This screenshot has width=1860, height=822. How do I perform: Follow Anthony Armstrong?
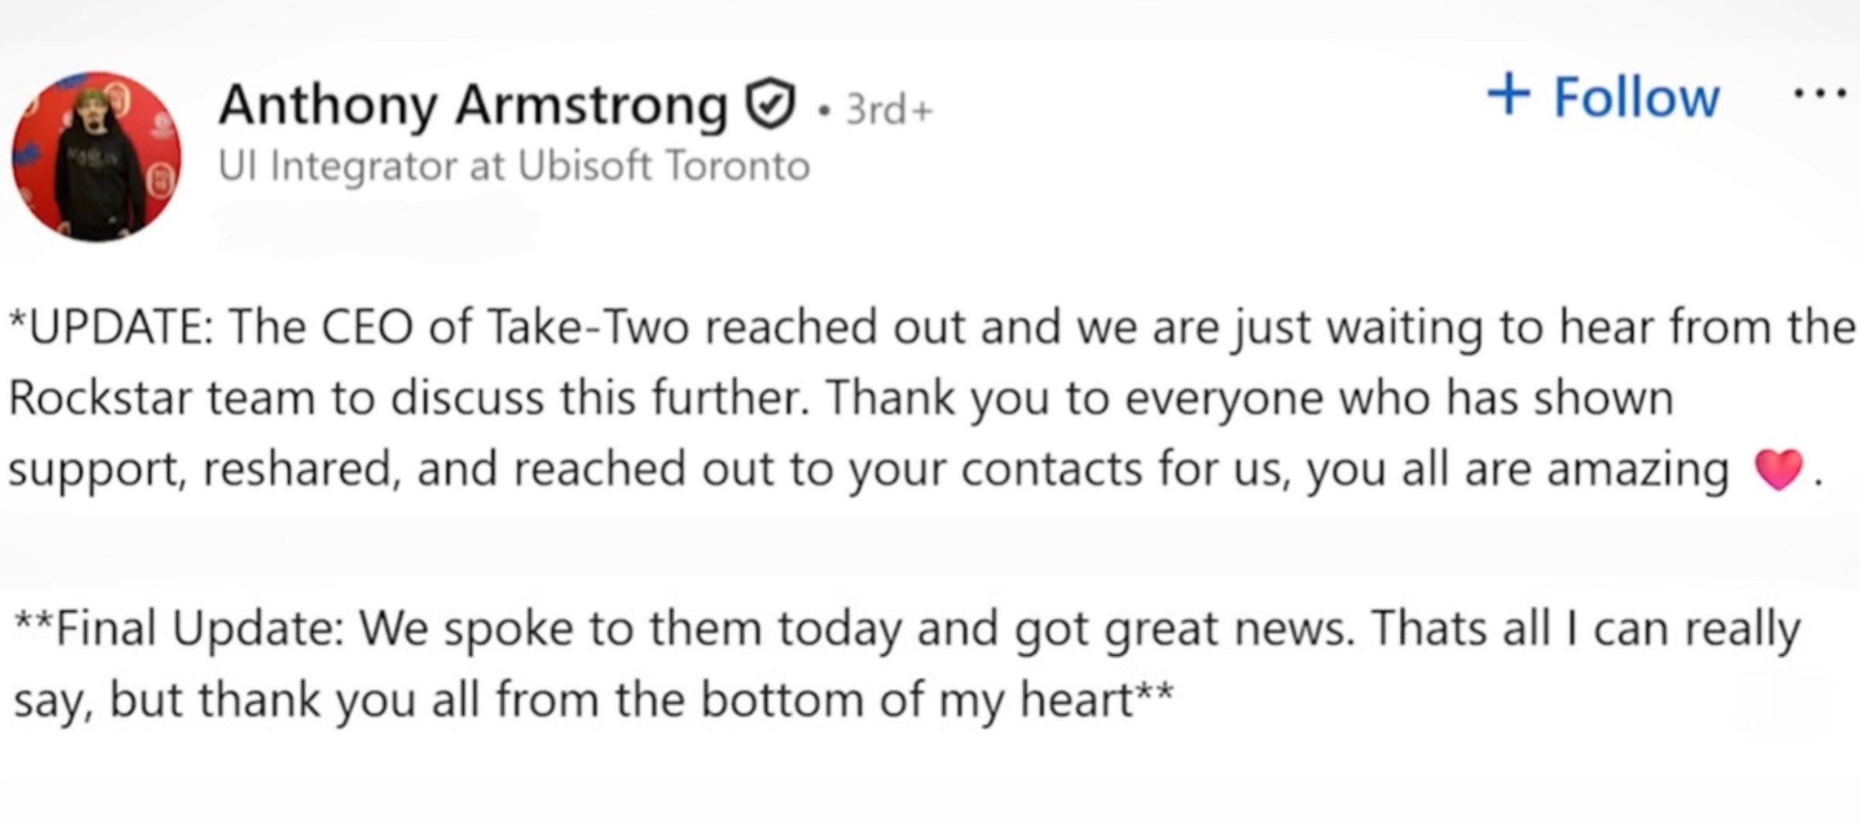(x=1636, y=98)
